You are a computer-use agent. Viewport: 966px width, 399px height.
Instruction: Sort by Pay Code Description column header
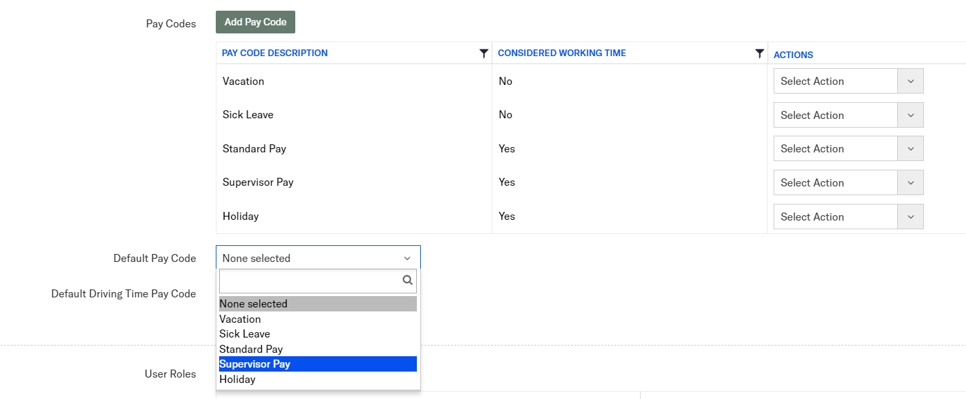(x=275, y=53)
